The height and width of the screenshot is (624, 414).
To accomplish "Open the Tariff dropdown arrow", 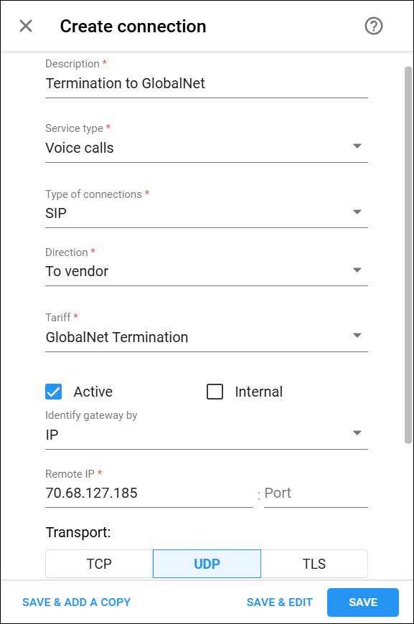I will [357, 336].
